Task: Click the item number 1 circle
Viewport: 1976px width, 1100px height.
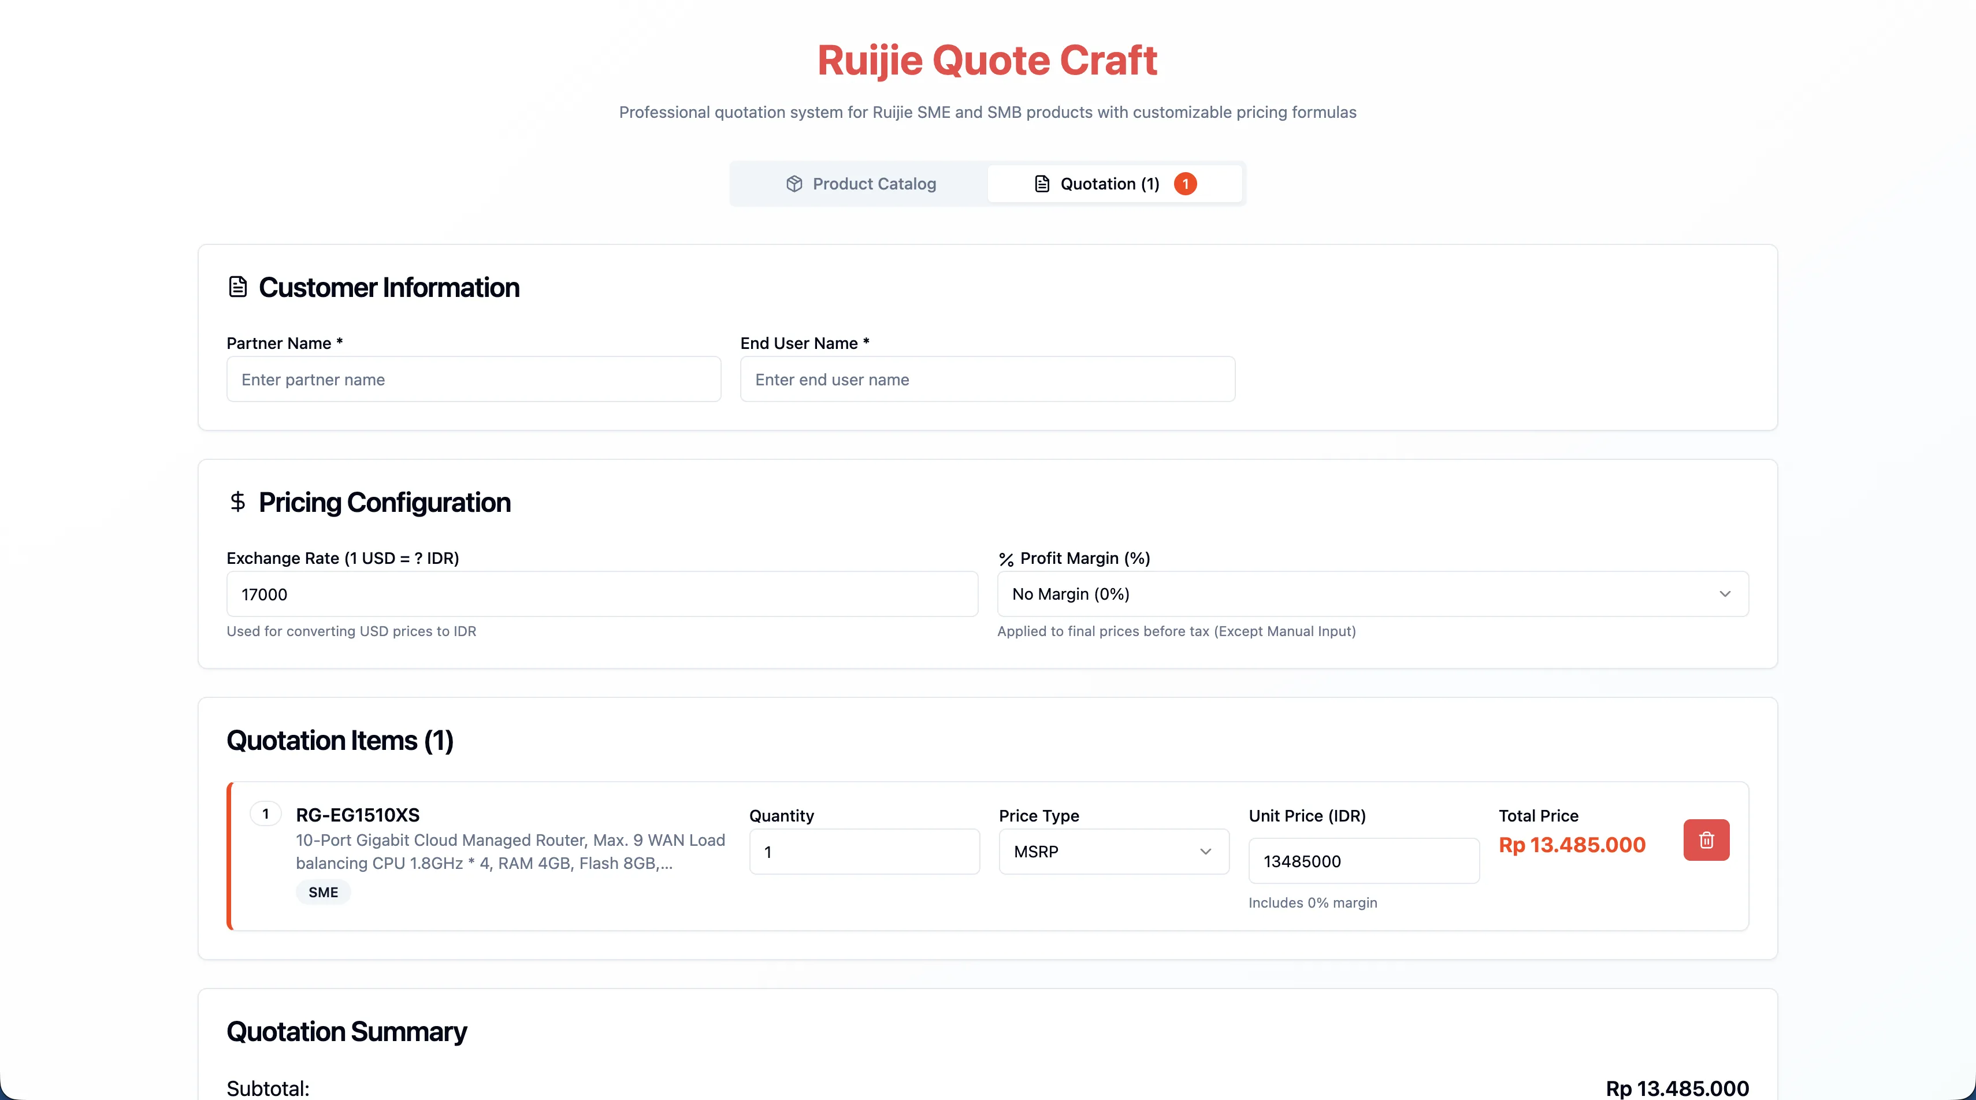Action: coord(265,814)
